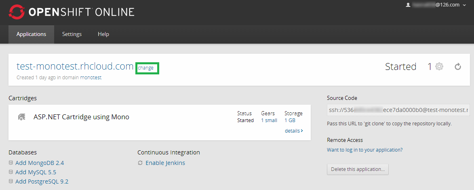Open the Applications tab
474x190 pixels.
pos(31,34)
